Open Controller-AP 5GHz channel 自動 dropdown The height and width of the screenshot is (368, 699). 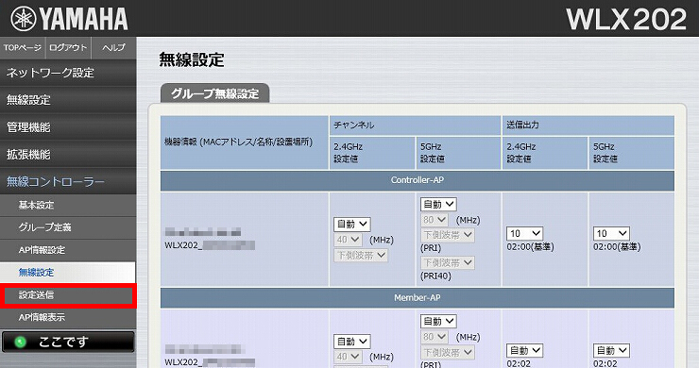(x=438, y=205)
